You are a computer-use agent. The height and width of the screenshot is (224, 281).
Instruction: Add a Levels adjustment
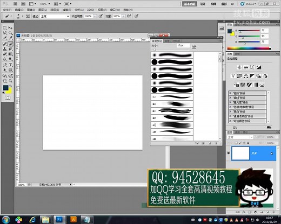coord(246,67)
